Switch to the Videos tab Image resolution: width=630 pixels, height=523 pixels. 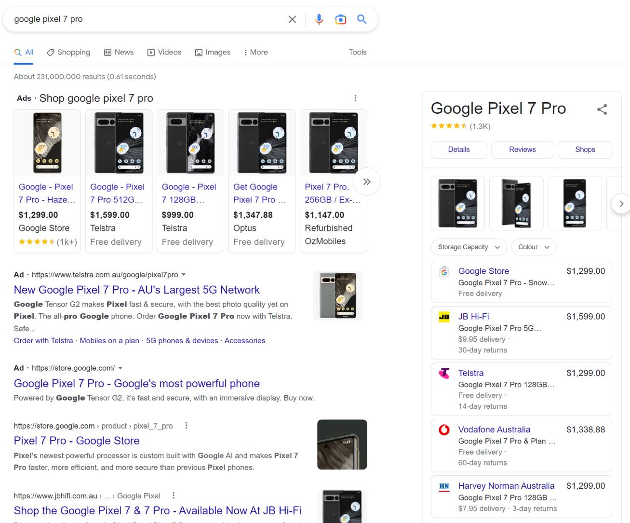tap(164, 52)
